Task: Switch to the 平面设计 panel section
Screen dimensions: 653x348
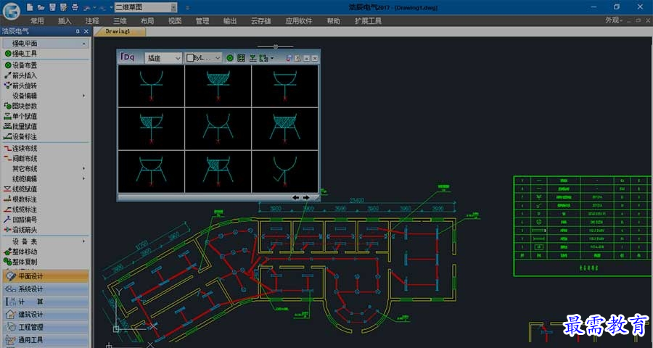Action: click(46, 276)
